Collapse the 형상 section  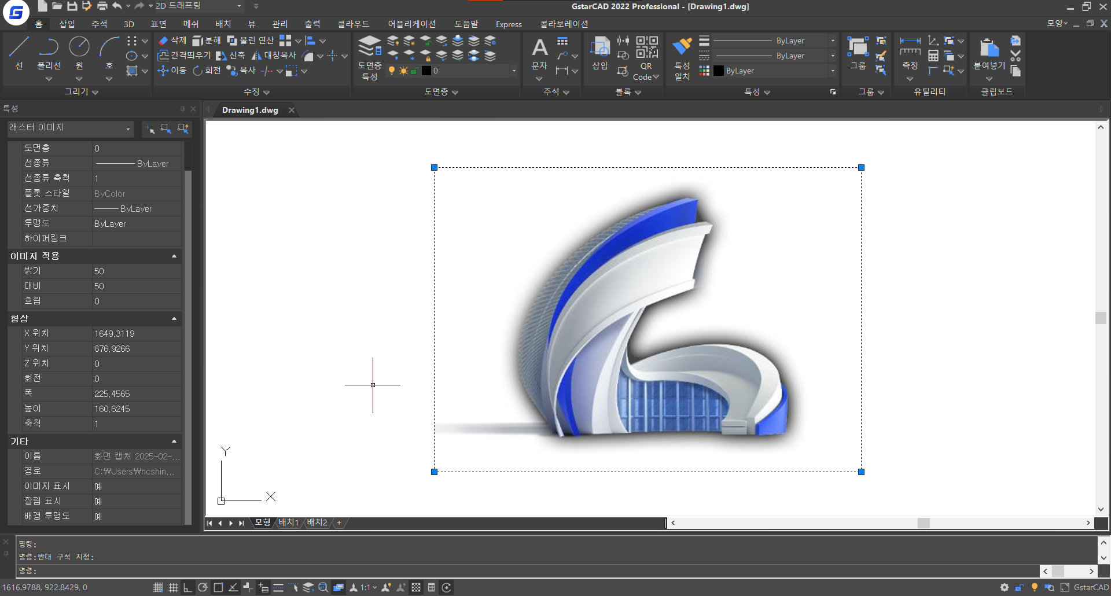(x=174, y=318)
